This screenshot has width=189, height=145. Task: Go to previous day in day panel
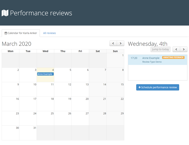(x=177, y=49)
